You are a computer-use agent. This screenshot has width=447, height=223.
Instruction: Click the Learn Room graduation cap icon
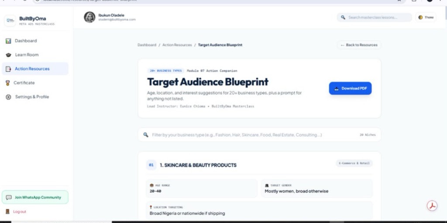pos(9,55)
